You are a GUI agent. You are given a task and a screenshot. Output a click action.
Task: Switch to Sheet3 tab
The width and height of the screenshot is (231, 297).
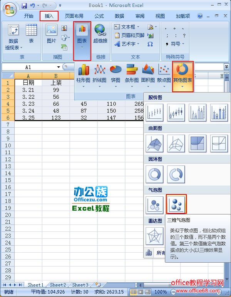[80, 285]
